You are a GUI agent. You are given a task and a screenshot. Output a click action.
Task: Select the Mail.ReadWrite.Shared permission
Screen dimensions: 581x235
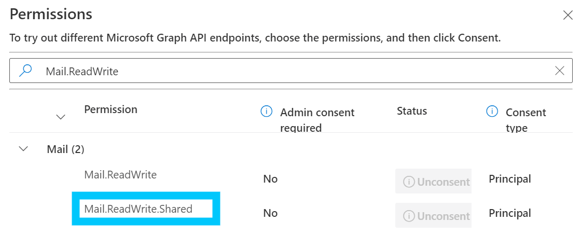coord(138,209)
